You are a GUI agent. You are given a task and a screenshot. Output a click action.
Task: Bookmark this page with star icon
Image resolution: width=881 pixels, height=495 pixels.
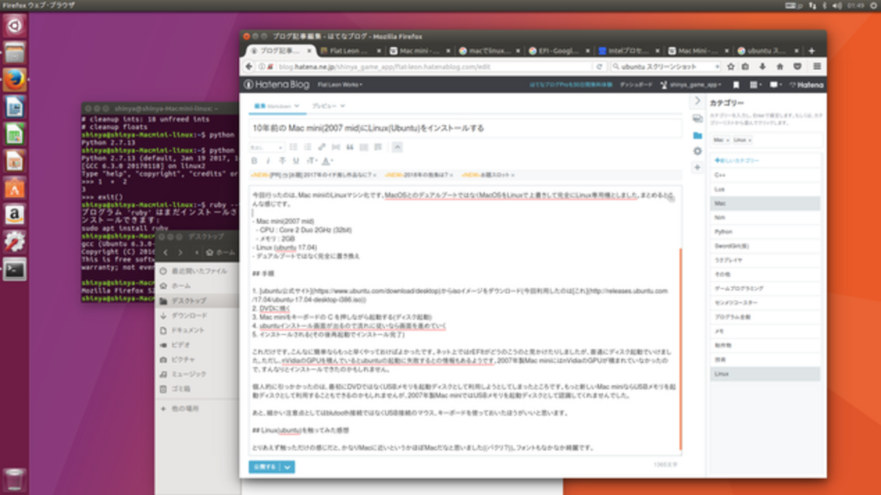point(731,66)
